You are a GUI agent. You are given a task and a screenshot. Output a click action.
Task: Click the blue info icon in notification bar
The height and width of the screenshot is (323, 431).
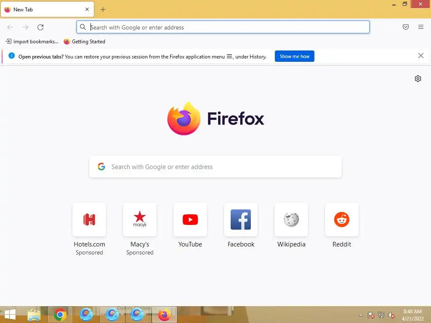(11, 56)
